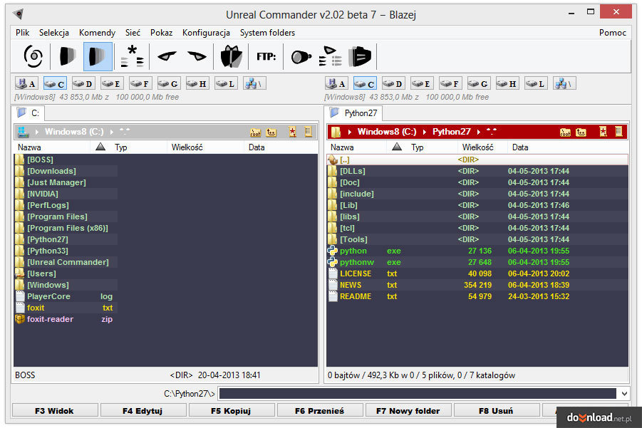Open the System folders menu
The height and width of the screenshot is (428, 642).
[267, 32]
